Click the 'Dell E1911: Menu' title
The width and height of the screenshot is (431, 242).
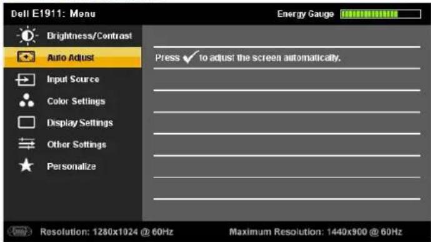click(53, 14)
